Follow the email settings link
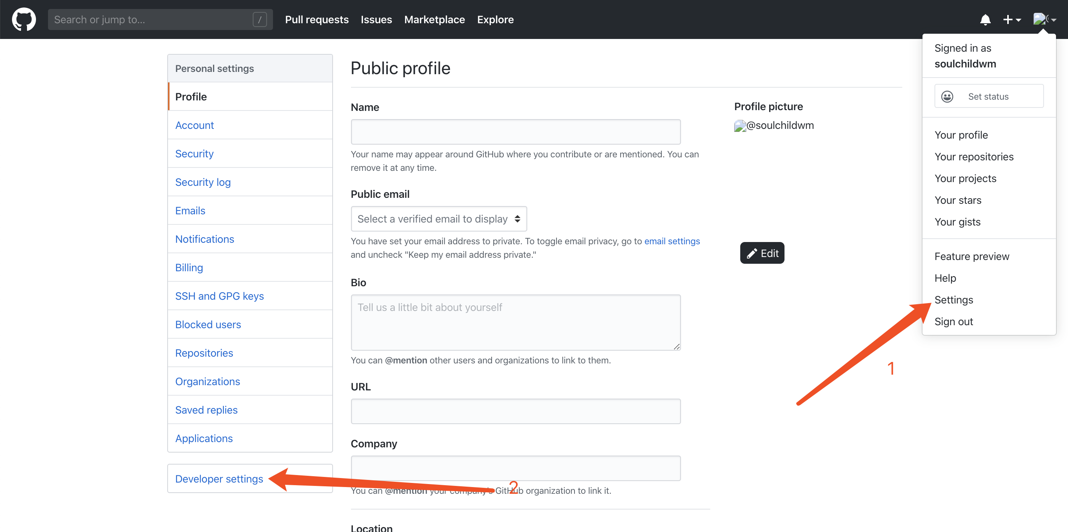Screen dimensions: 1068x532 tap(672, 241)
